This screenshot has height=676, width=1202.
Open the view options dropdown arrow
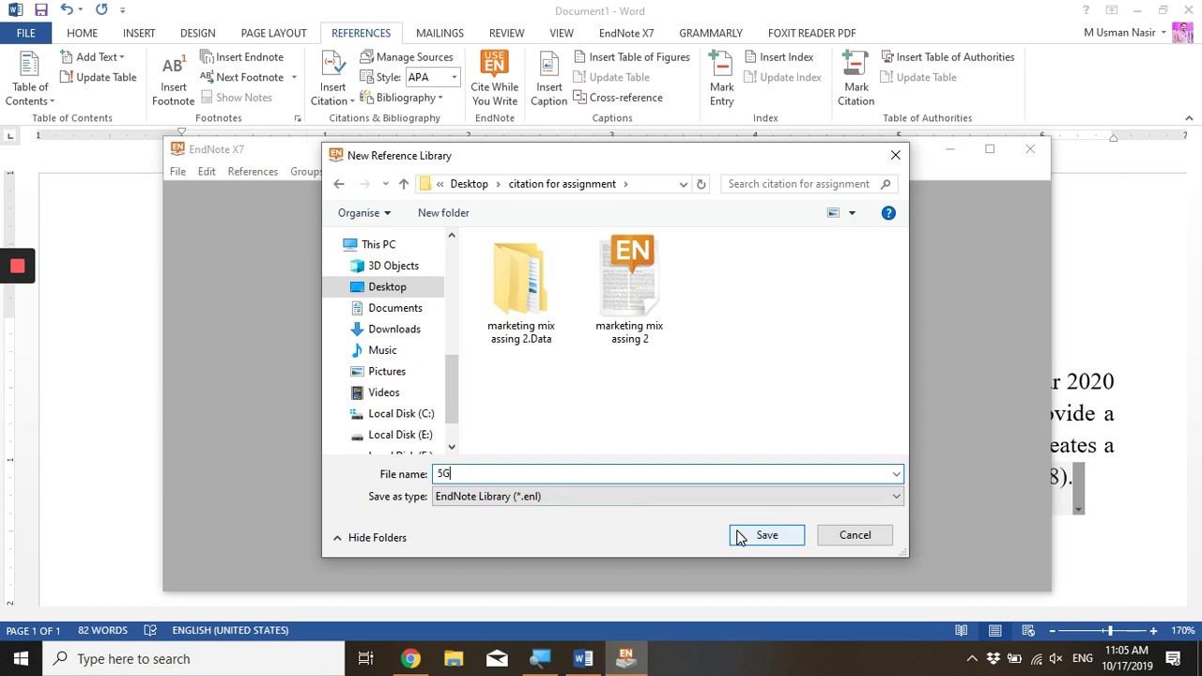pyautogui.click(x=852, y=213)
